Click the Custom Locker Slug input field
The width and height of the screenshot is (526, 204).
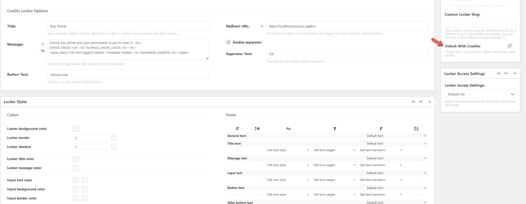[480, 23]
